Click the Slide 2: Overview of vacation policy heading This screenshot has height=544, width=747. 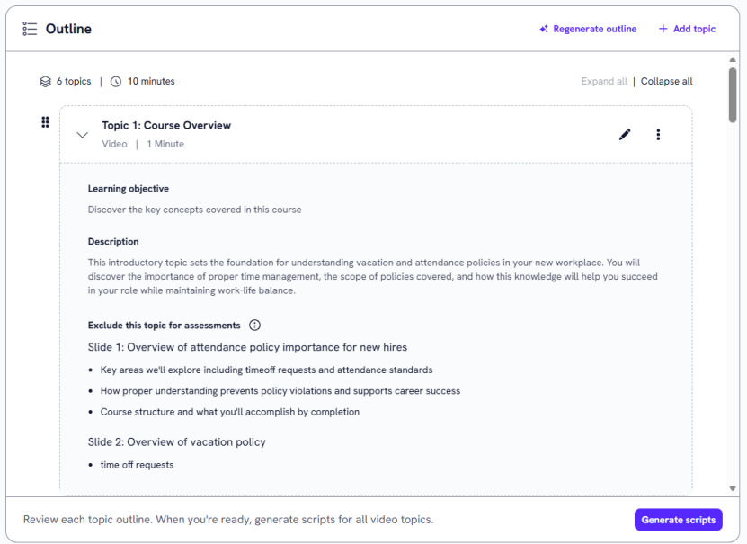(x=177, y=442)
